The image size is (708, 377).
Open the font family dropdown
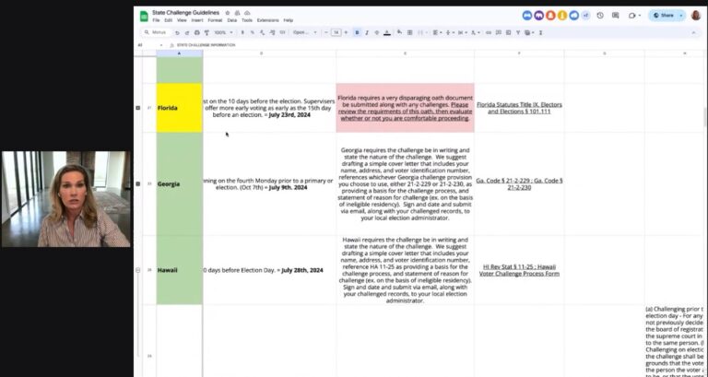click(x=302, y=32)
